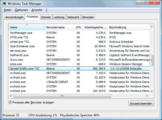Open the Ansicht menu
Screen dimensions: 162x120
[x=37, y=10]
